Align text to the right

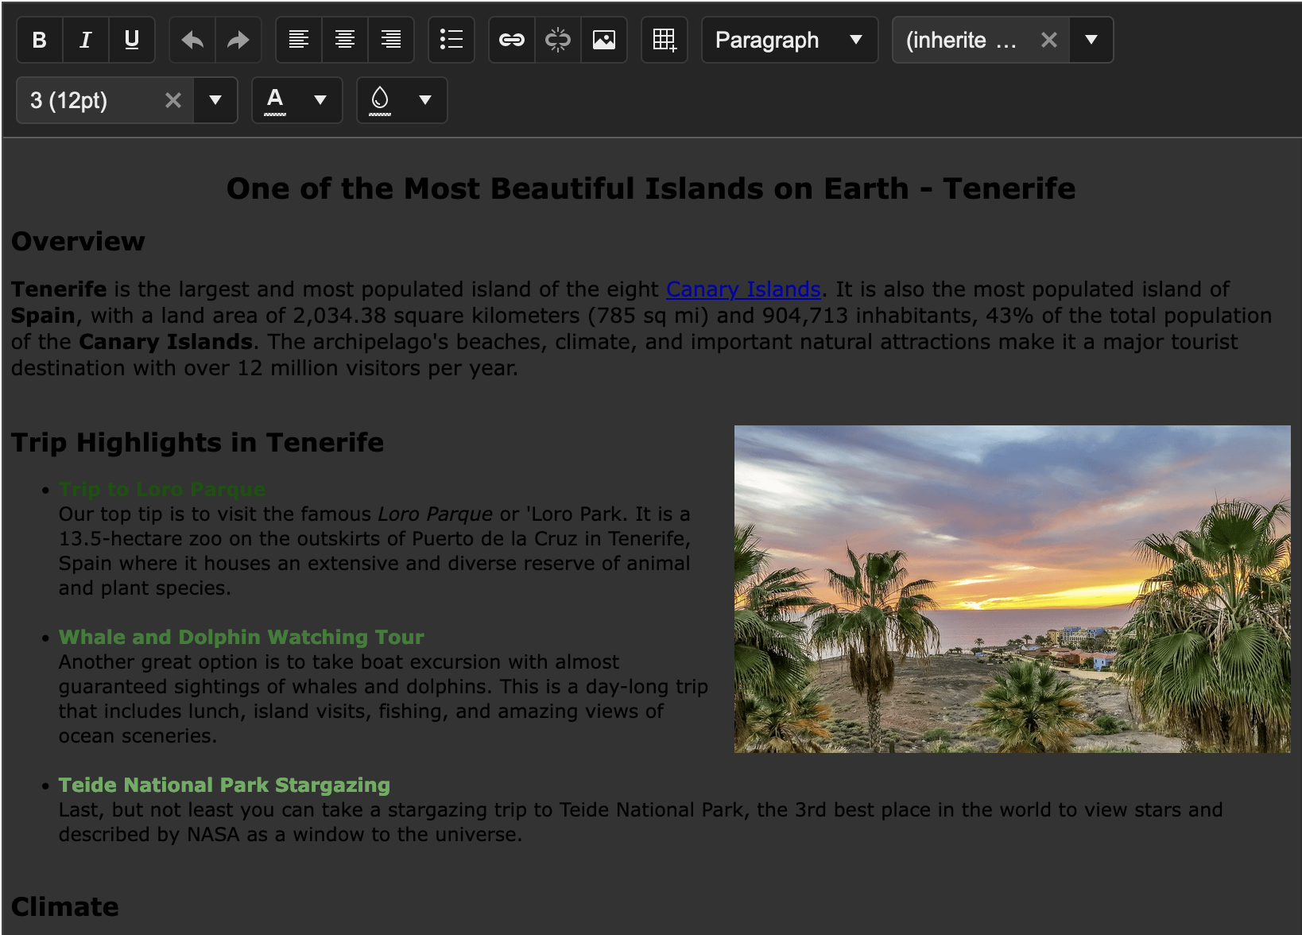[x=391, y=40]
